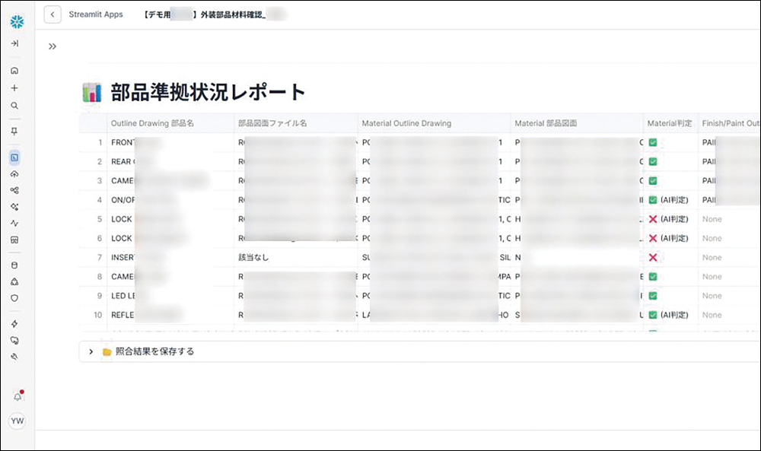Open the Home icon in sidebar

tap(14, 71)
